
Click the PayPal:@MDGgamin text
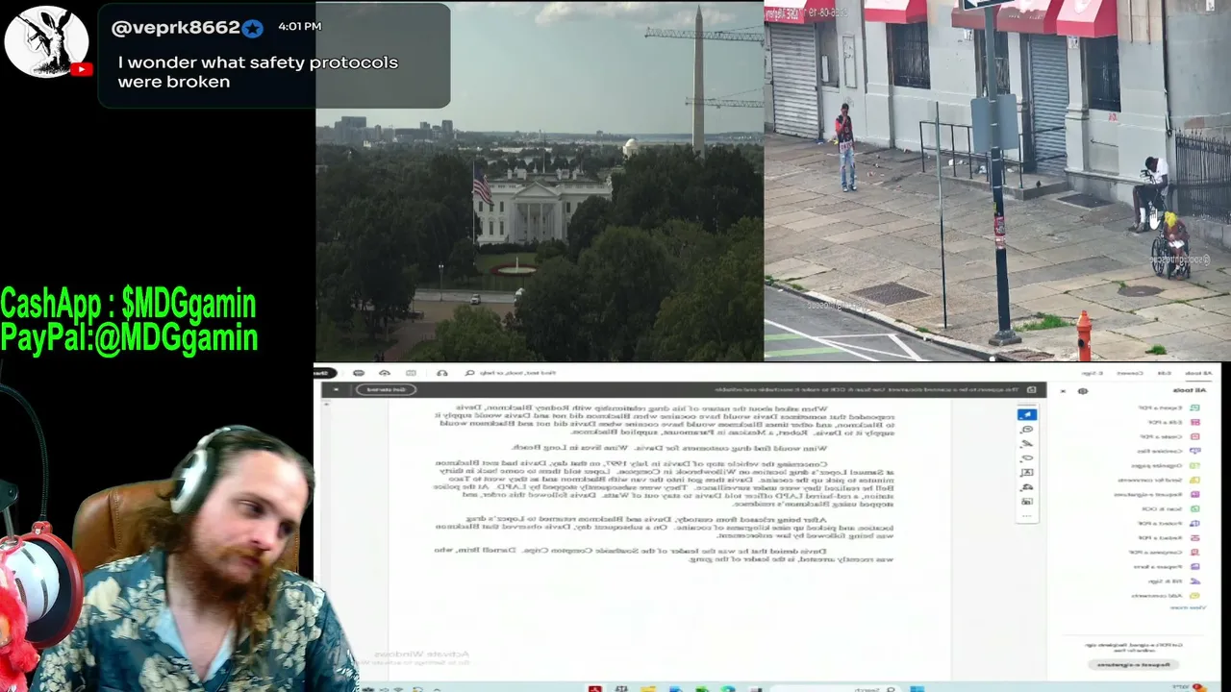129,337
